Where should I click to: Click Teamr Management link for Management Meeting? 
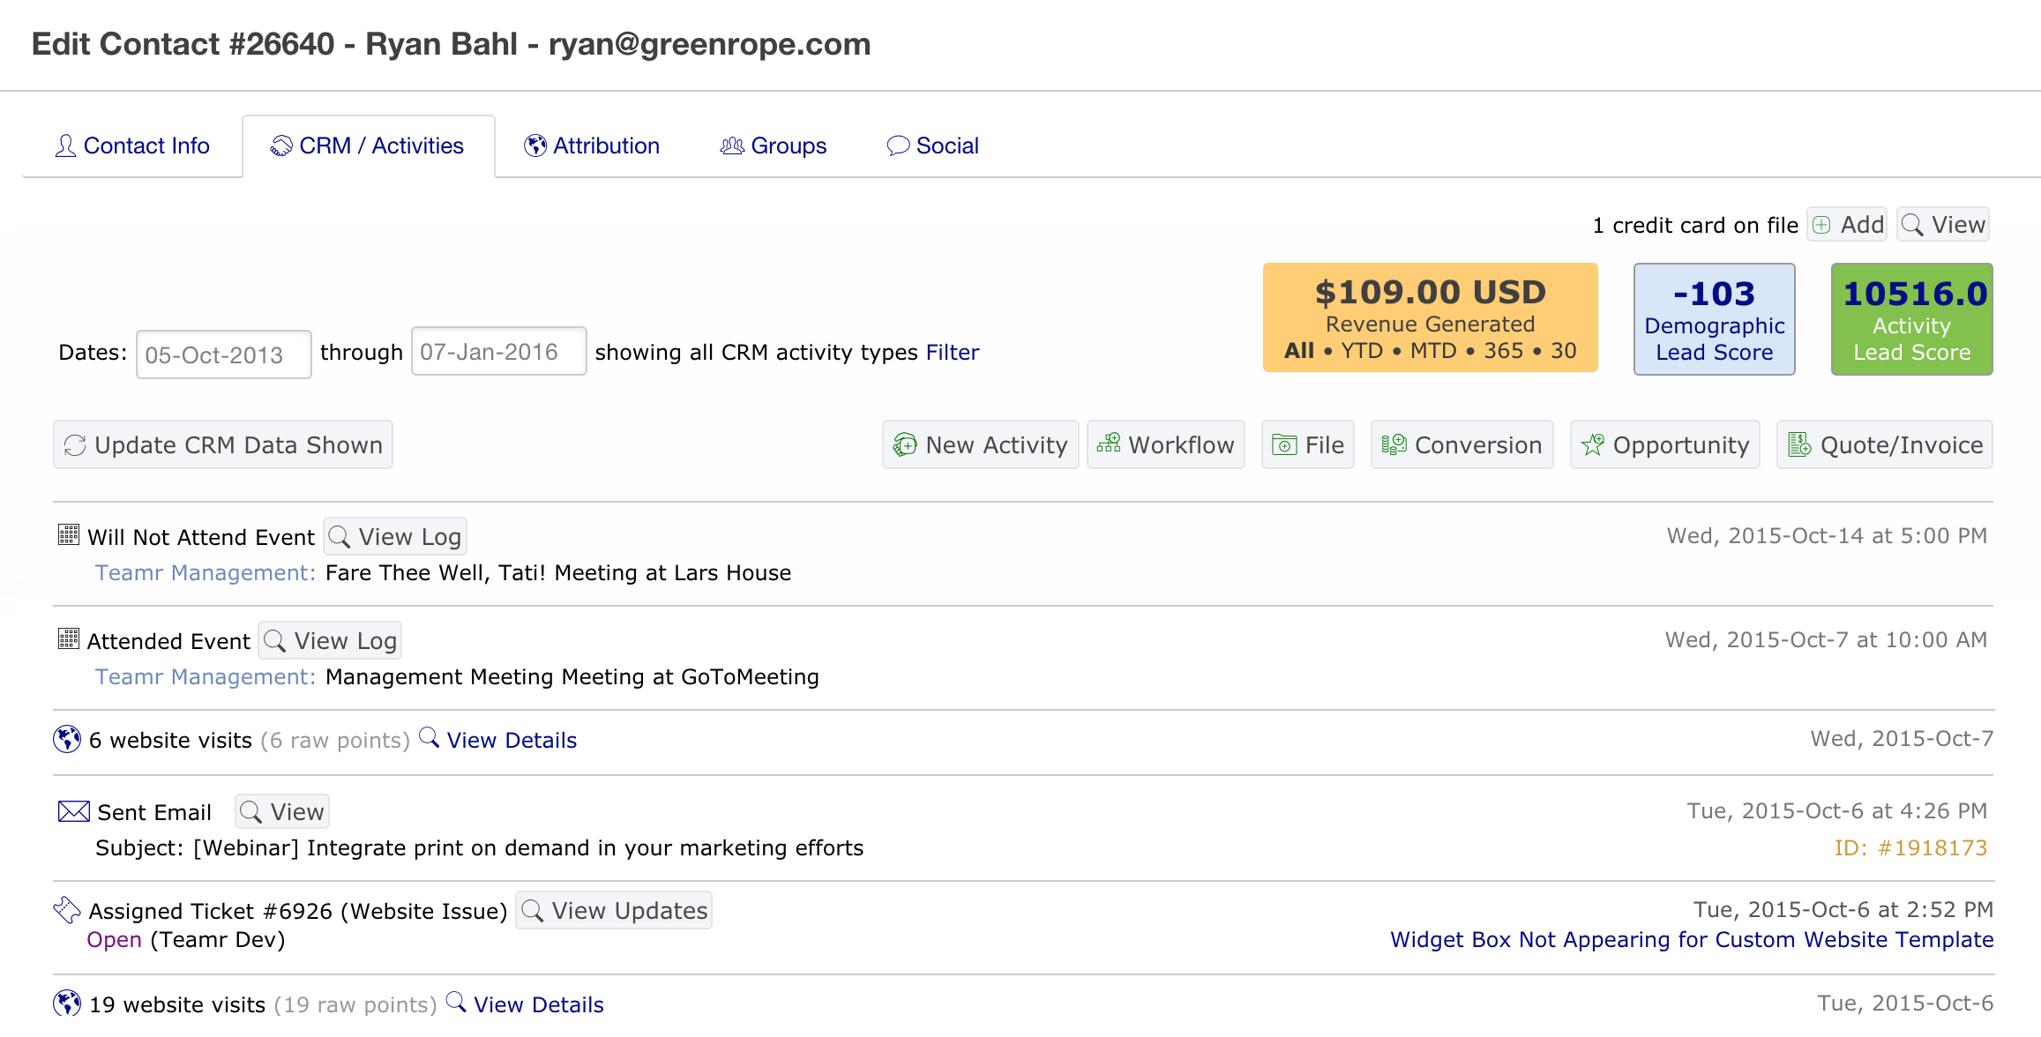(x=205, y=677)
